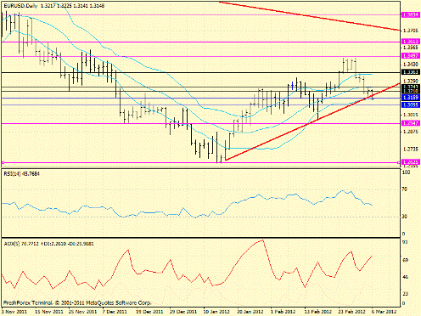Click the blue 1.3095 price label
Image resolution: width=421 pixels, height=316 pixels.
pos(411,105)
